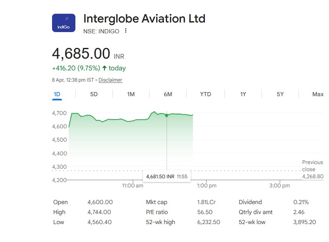Select the YTD chart range

point(205,94)
